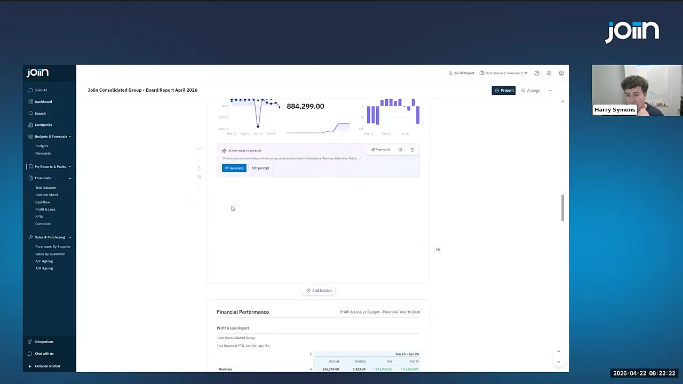Screen dimensions: 683x384
Task: Expand My Reports & Packs menu
Action: click(x=70, y=167)
